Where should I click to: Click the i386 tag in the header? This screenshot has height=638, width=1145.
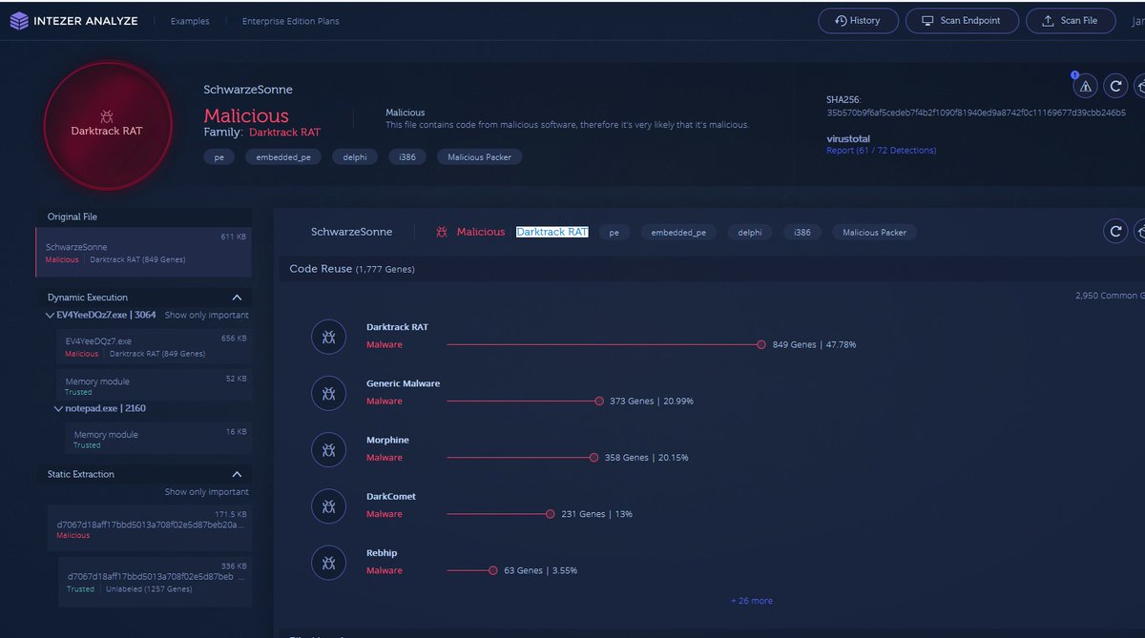[407, 157]
